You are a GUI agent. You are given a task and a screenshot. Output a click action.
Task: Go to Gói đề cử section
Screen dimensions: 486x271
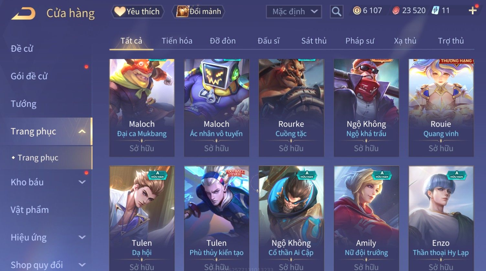[29, 76]
